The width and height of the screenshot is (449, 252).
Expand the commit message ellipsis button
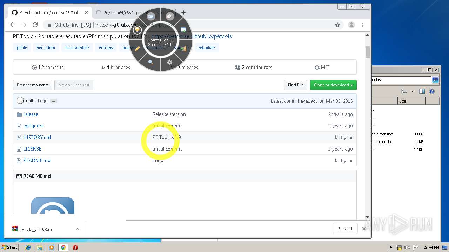(x=53, y=101)
